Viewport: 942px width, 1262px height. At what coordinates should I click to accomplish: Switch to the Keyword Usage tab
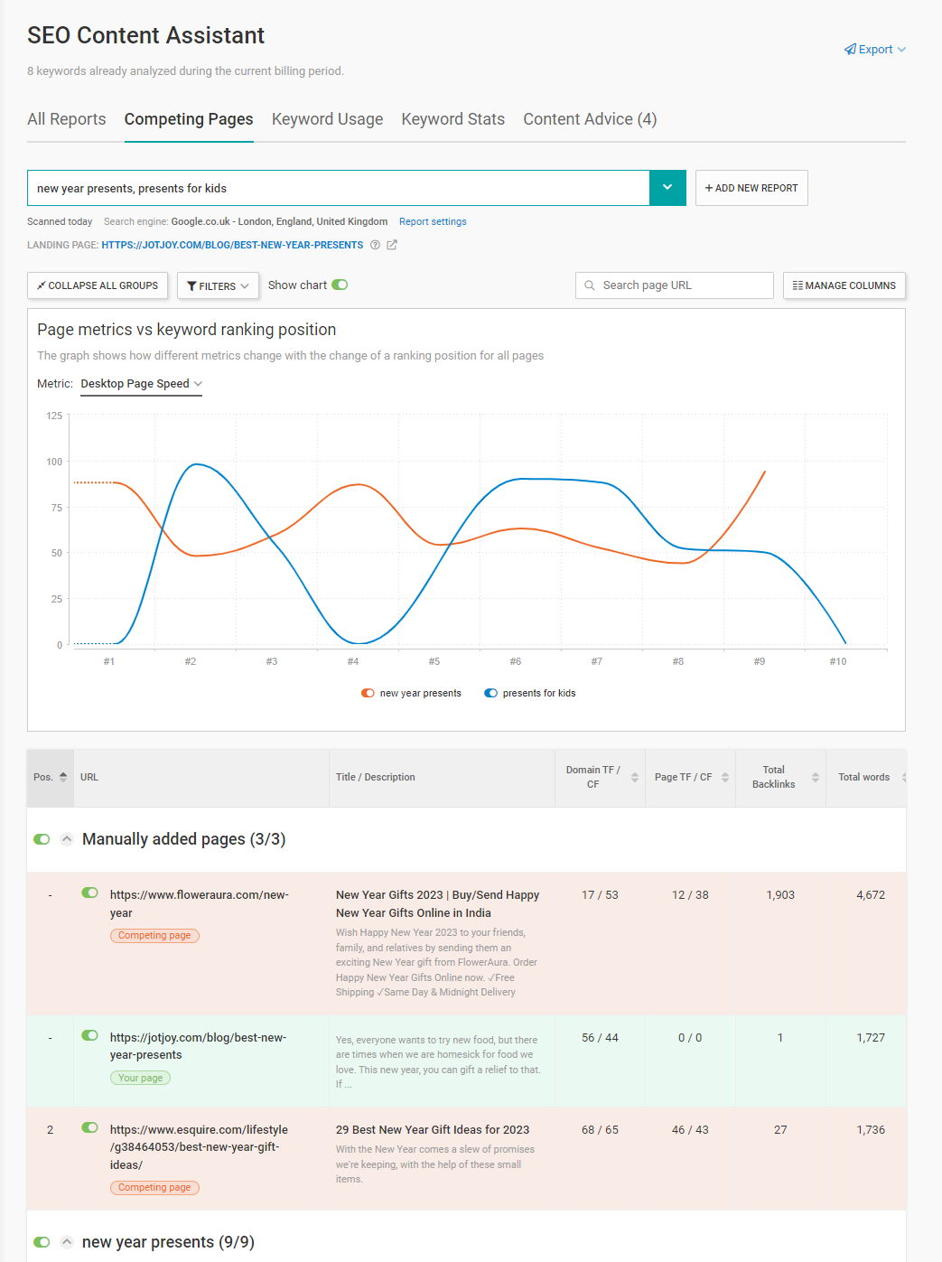(x=326, y=118)
